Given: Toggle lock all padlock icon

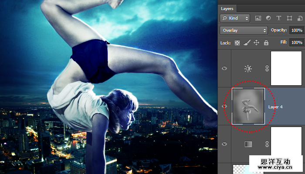Looking at the screenshot, I should click(266, 43).
